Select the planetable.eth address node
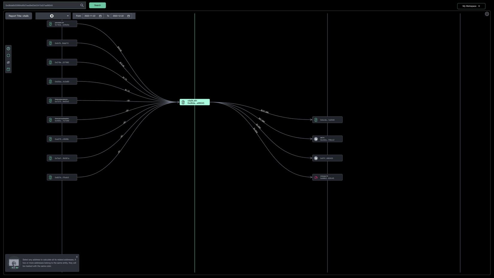494x278 pixels. point(62,24)
